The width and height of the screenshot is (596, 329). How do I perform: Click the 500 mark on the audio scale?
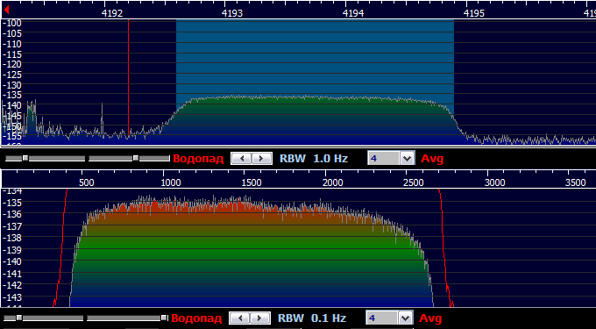coord(86,183)
